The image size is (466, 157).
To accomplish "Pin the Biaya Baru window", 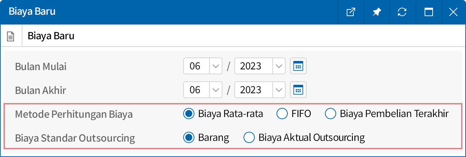I will coord(377,12).
